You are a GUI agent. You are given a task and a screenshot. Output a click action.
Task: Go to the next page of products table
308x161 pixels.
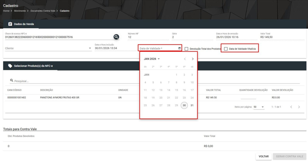(299, 107)
